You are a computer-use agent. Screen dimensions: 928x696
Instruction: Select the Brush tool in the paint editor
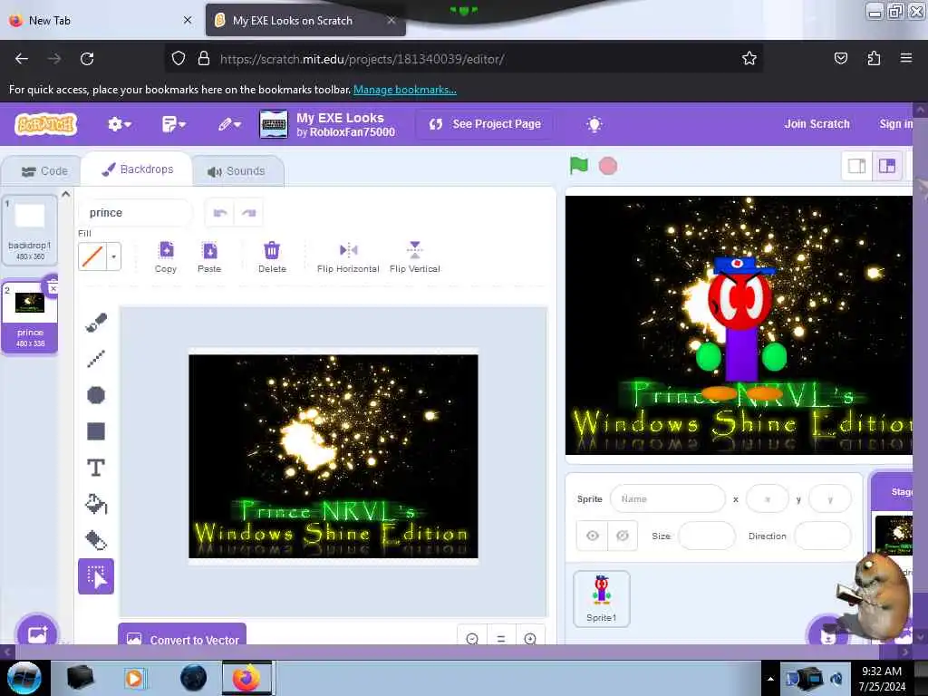[96, 323]
